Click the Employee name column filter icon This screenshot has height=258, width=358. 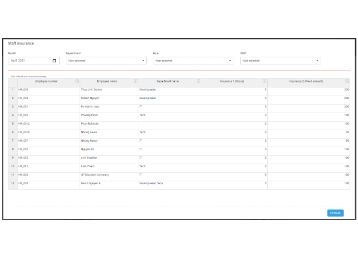pyautogui.click(x=136, y=81)
